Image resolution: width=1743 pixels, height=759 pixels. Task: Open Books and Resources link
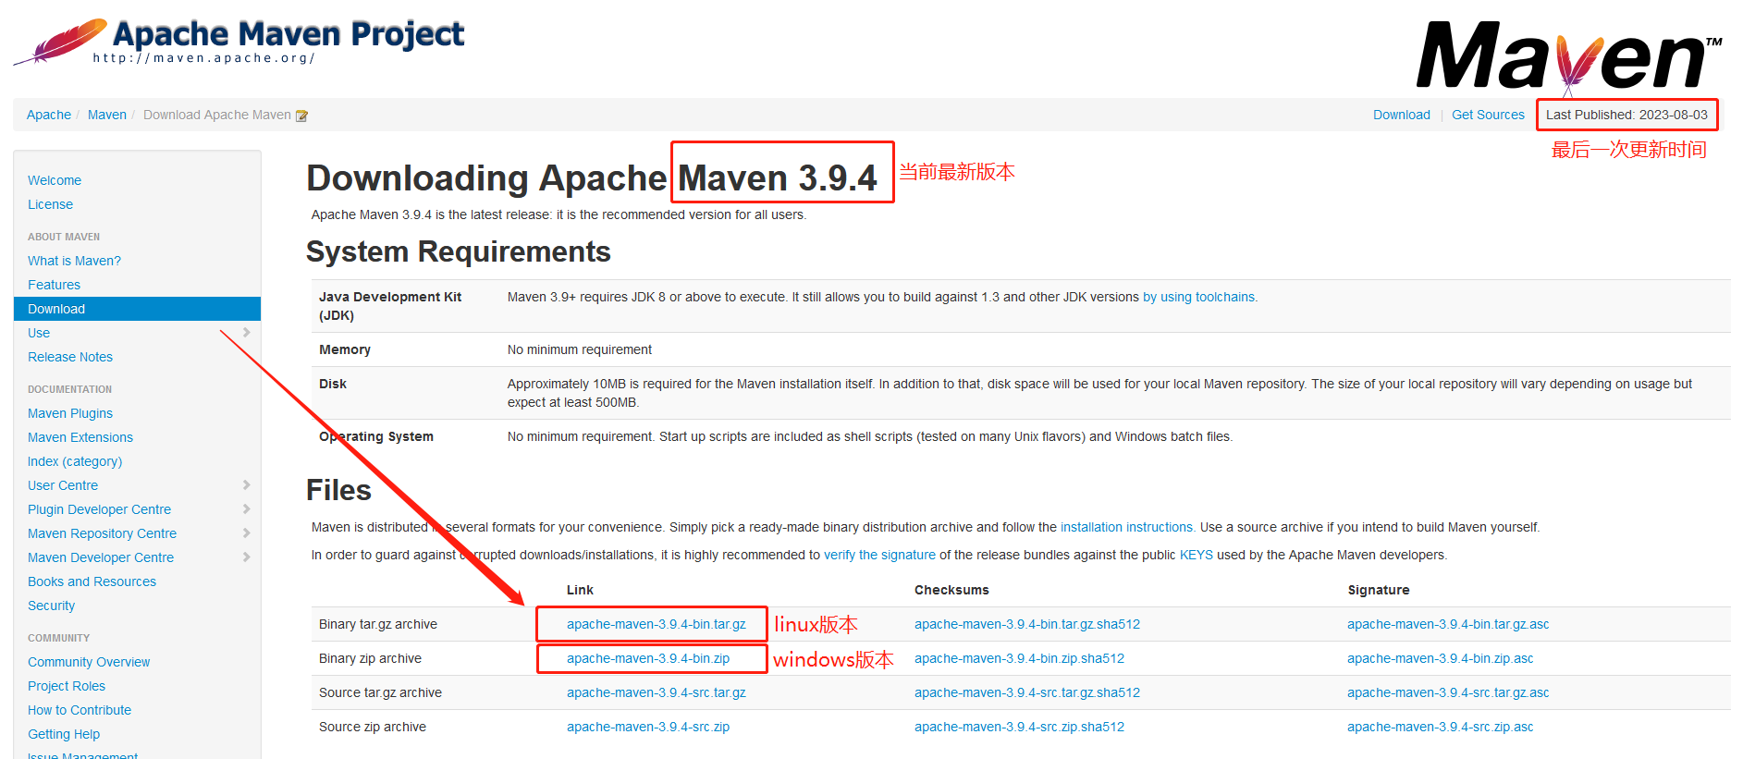pyautogui.click(x=92, y=581)
